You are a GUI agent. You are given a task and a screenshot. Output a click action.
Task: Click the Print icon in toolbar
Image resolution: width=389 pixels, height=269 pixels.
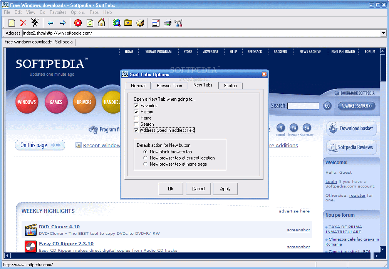point(168,23)
